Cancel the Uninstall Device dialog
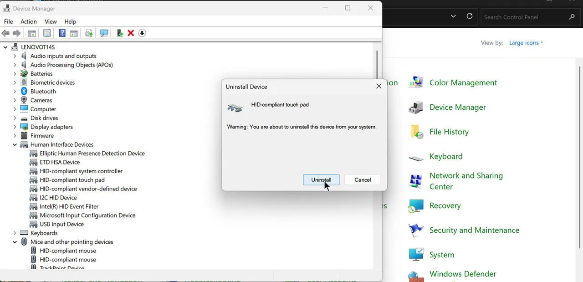 [362, 179]
